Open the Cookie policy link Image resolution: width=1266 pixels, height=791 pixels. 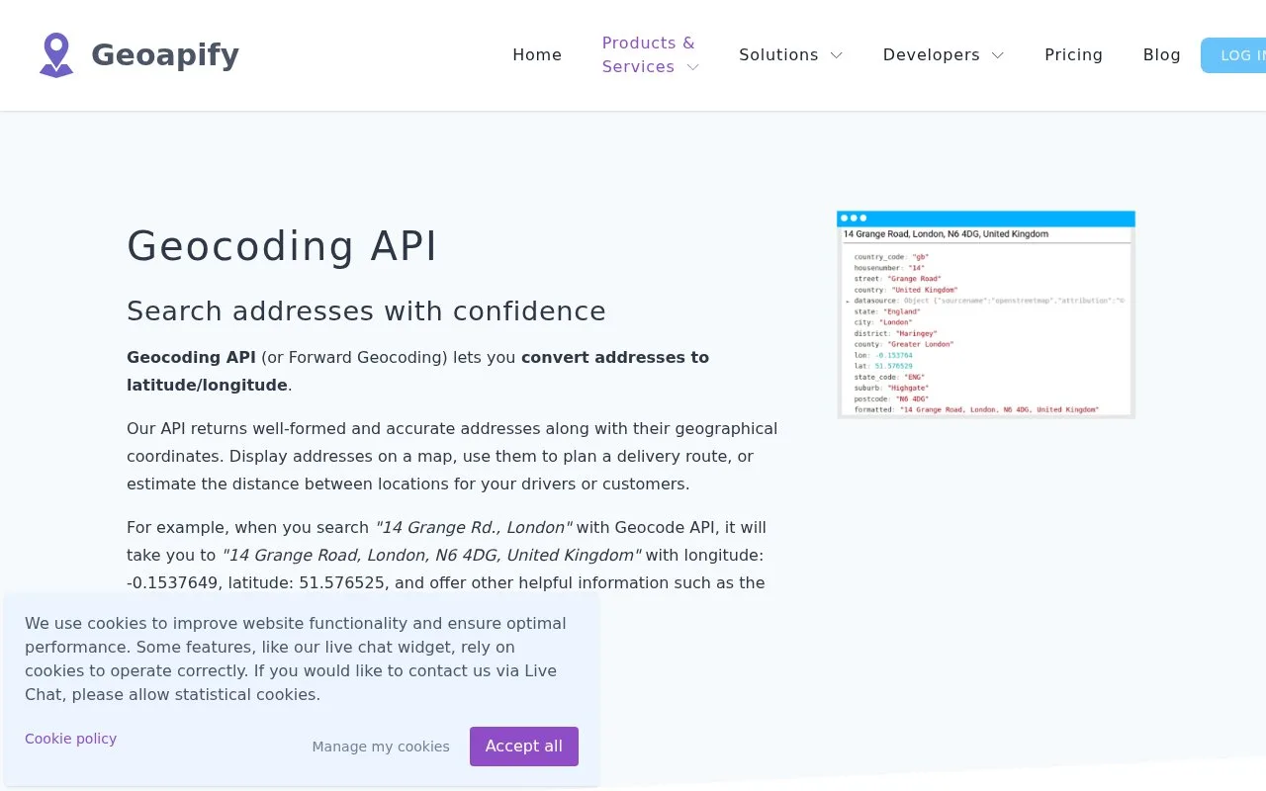click(70, 739)
